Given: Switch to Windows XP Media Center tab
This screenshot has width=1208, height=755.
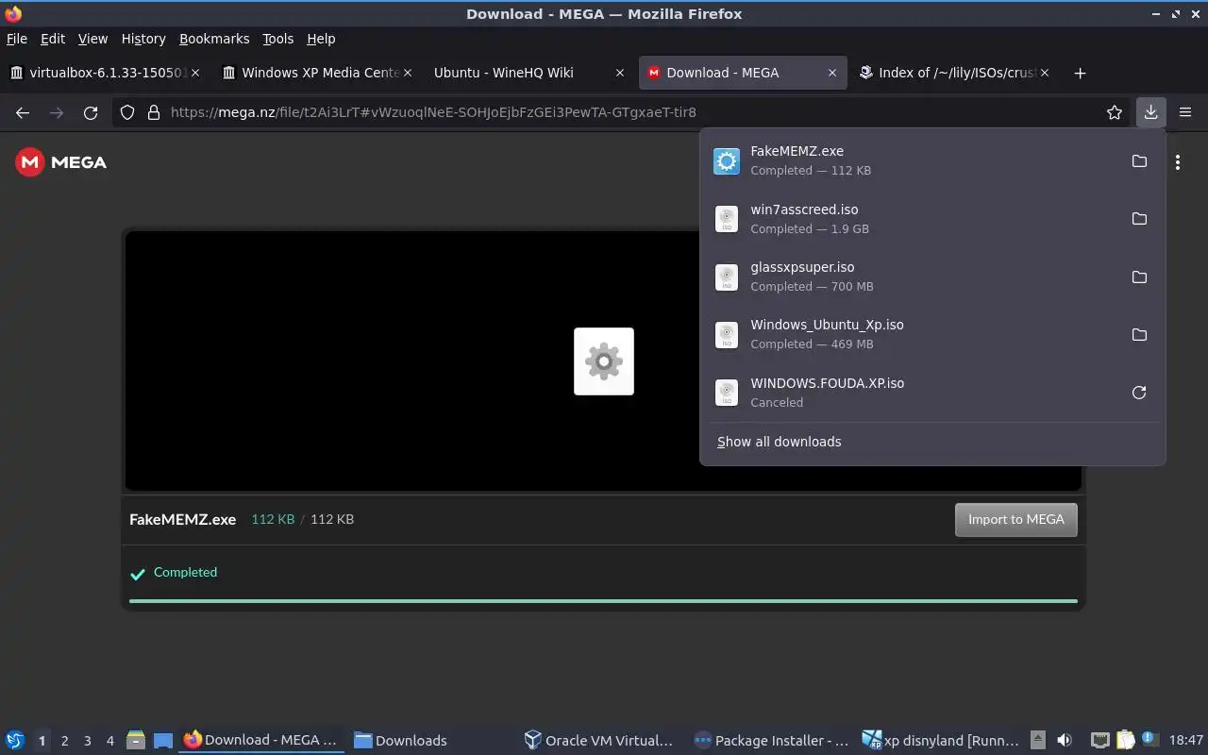Looking at the screenshot, I should coord(318,73).
